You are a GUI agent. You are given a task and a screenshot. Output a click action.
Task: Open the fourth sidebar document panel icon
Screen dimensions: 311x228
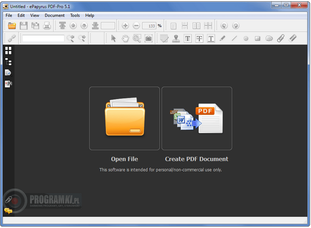pyautogui.click(x=8, y=84)
